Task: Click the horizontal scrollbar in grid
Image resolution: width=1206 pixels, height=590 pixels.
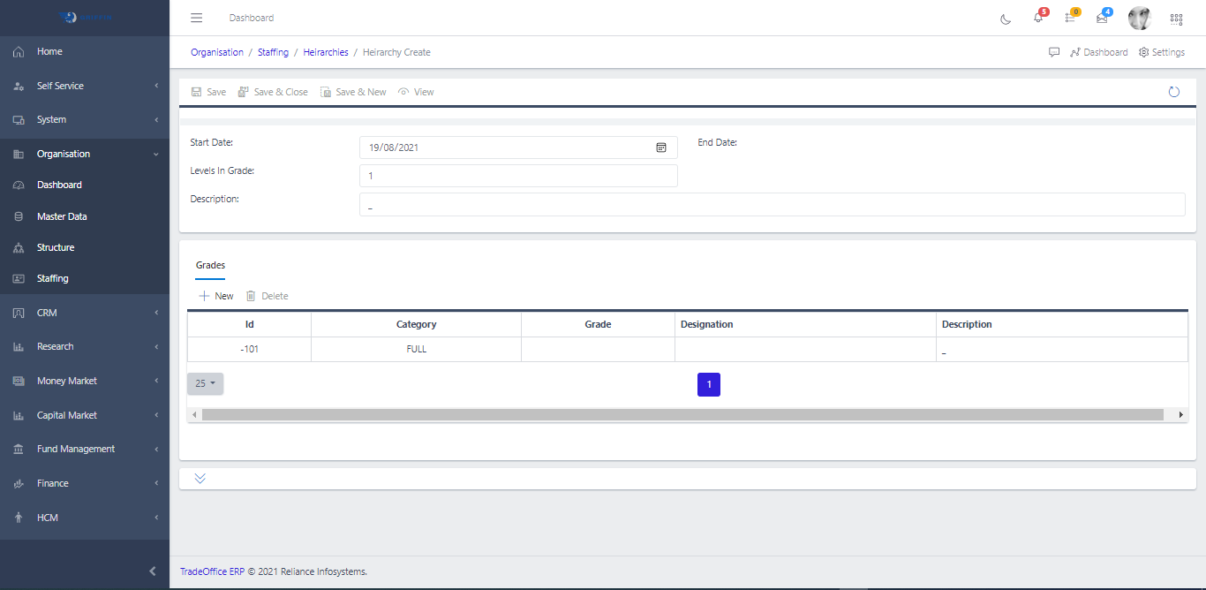Action: click(x=682, y=414)
